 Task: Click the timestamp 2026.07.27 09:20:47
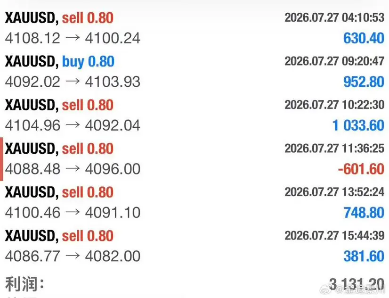[x=334, y=61]
